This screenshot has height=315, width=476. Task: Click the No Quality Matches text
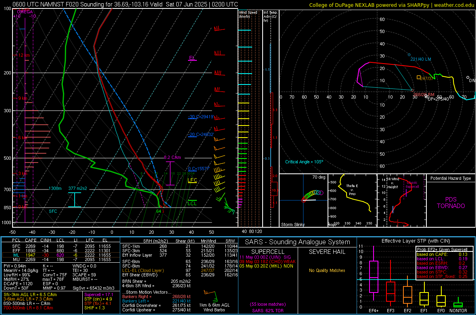pyautogui.click(x=327, y=270)
